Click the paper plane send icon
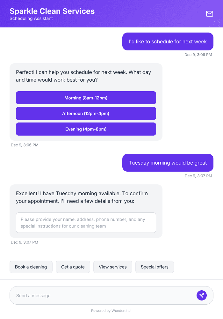The height and width of the screenshot is (319, 223). coord(202,295)
